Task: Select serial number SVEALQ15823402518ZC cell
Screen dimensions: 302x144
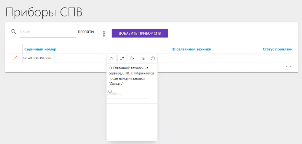Action: click(38, 58)
